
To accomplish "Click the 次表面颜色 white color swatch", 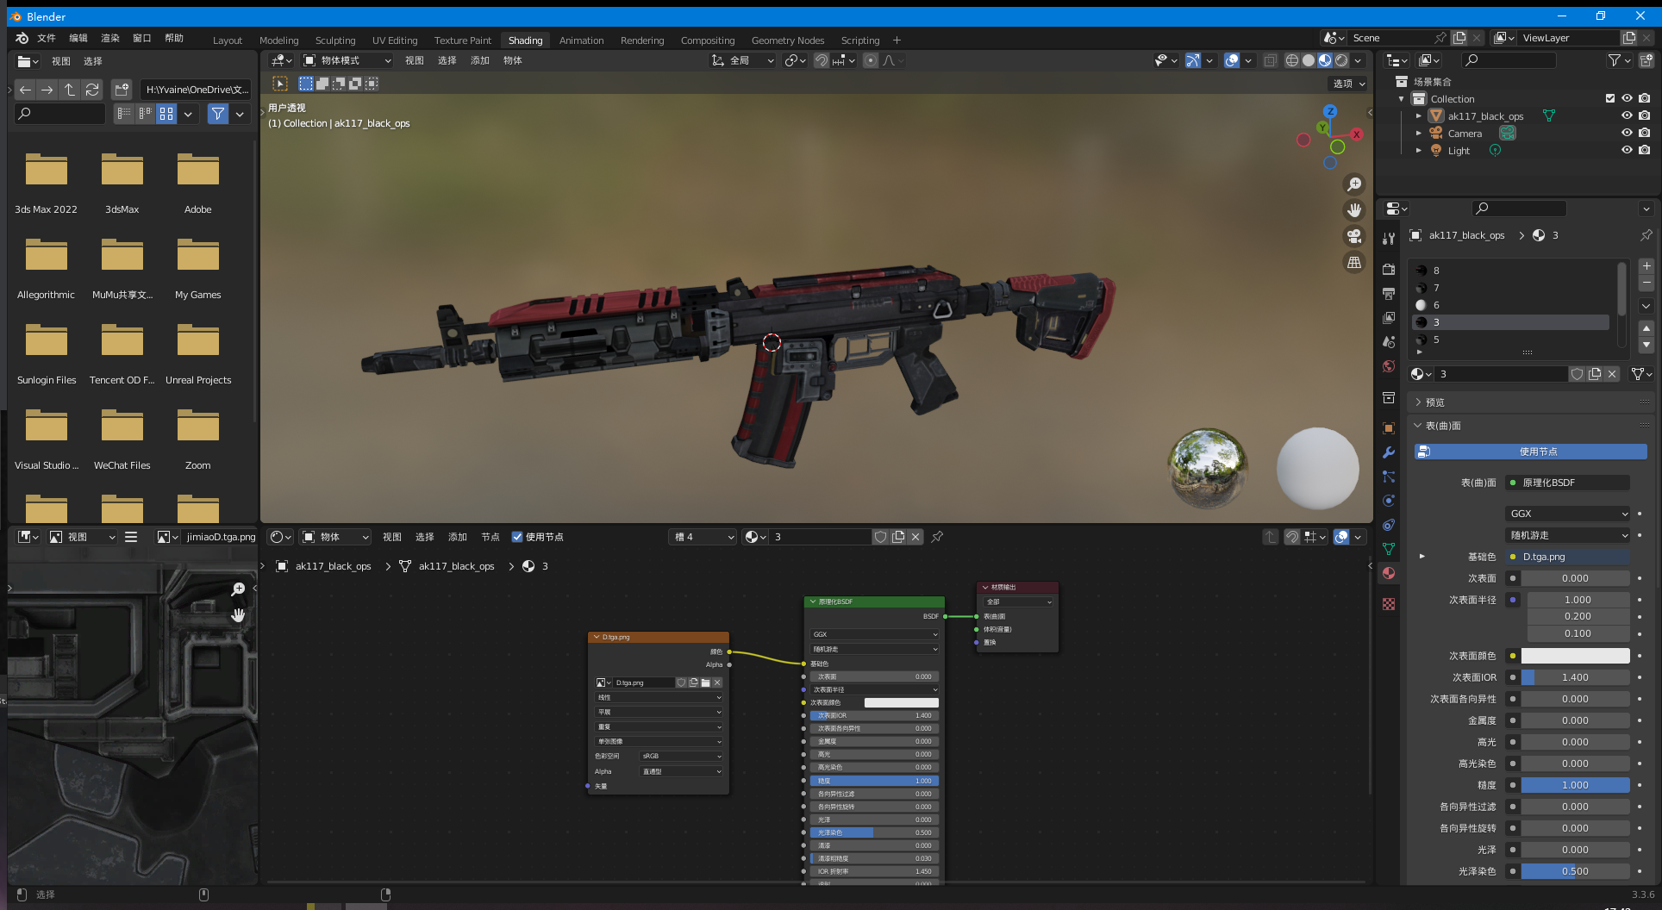I will (x=1574, y=656).
